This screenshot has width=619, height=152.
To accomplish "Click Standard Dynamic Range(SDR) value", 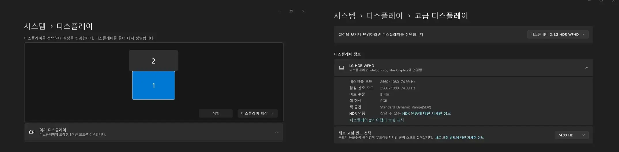I will (x=405, y=107).
